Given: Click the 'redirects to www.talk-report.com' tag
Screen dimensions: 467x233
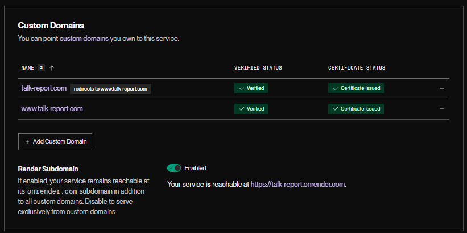Looking at the screenshot, I should coord(110,89).
